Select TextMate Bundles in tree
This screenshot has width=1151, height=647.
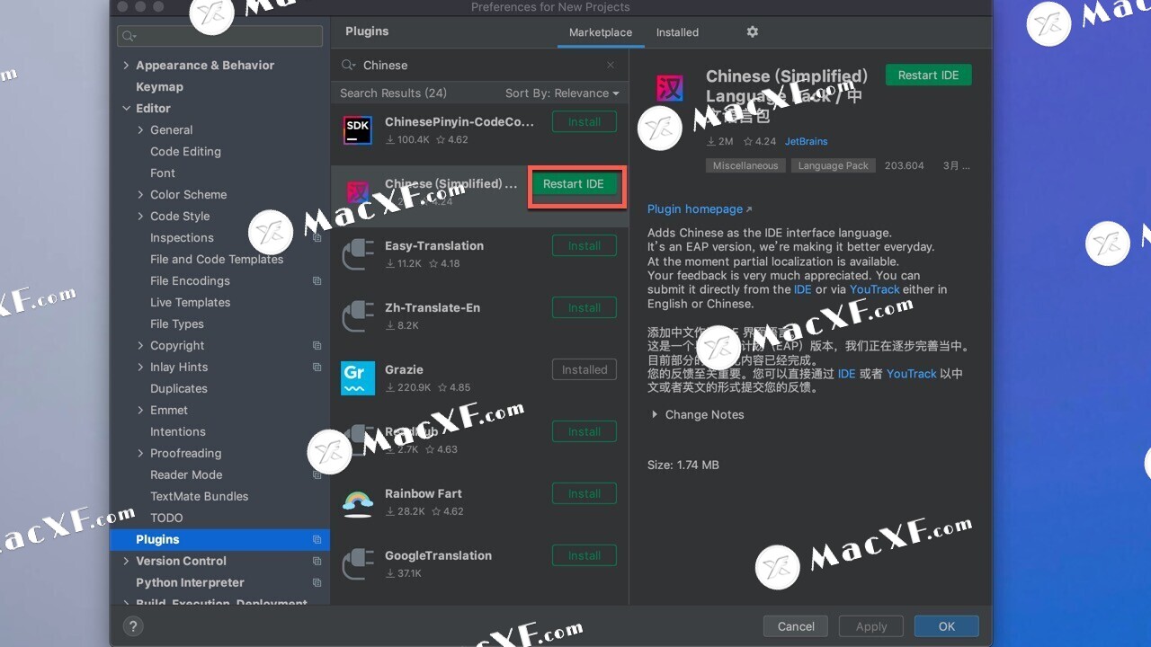coord(199,496)
